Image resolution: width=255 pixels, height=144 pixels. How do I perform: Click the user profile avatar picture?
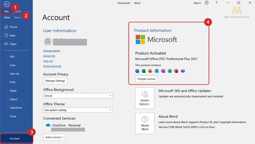(x=48, y=42)
